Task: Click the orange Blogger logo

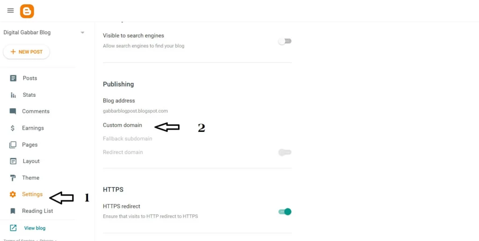Action: pyautogui.click(x=27, y=11)
